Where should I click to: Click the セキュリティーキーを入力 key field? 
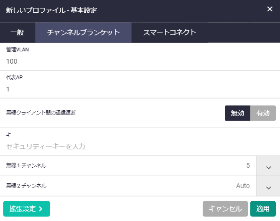coord(140,147)
